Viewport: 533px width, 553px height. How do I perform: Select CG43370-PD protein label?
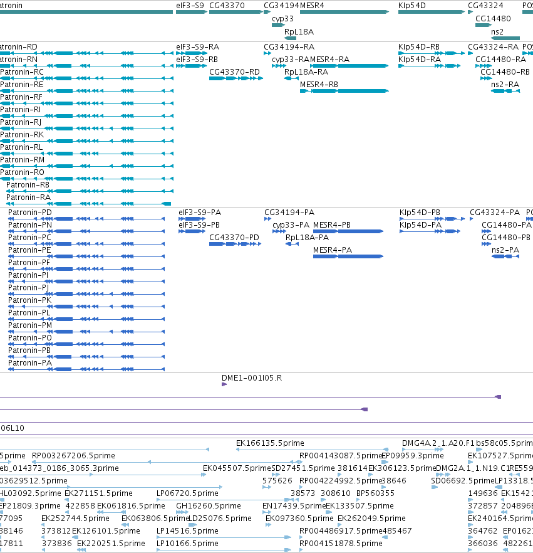click(x=234, y=238)
